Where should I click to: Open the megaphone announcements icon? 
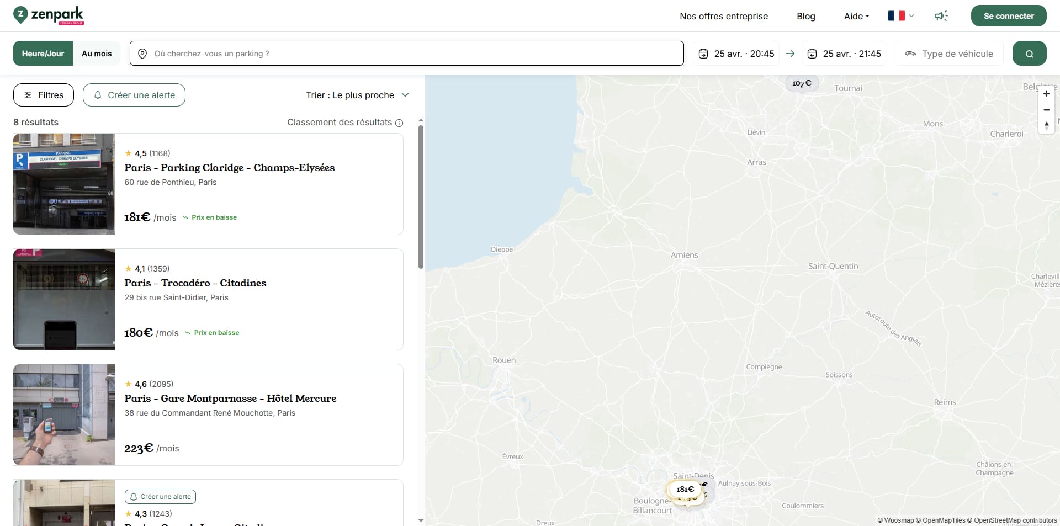click(941, 16)
